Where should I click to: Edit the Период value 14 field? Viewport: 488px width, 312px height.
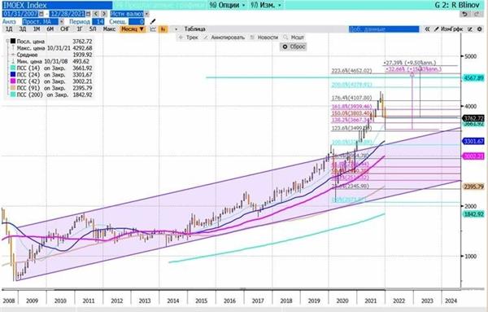(x=98, y=21)
